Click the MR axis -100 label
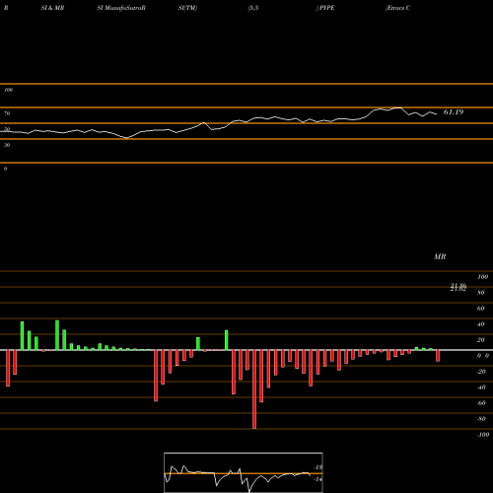Screen dimensions: 493x493 483,435
